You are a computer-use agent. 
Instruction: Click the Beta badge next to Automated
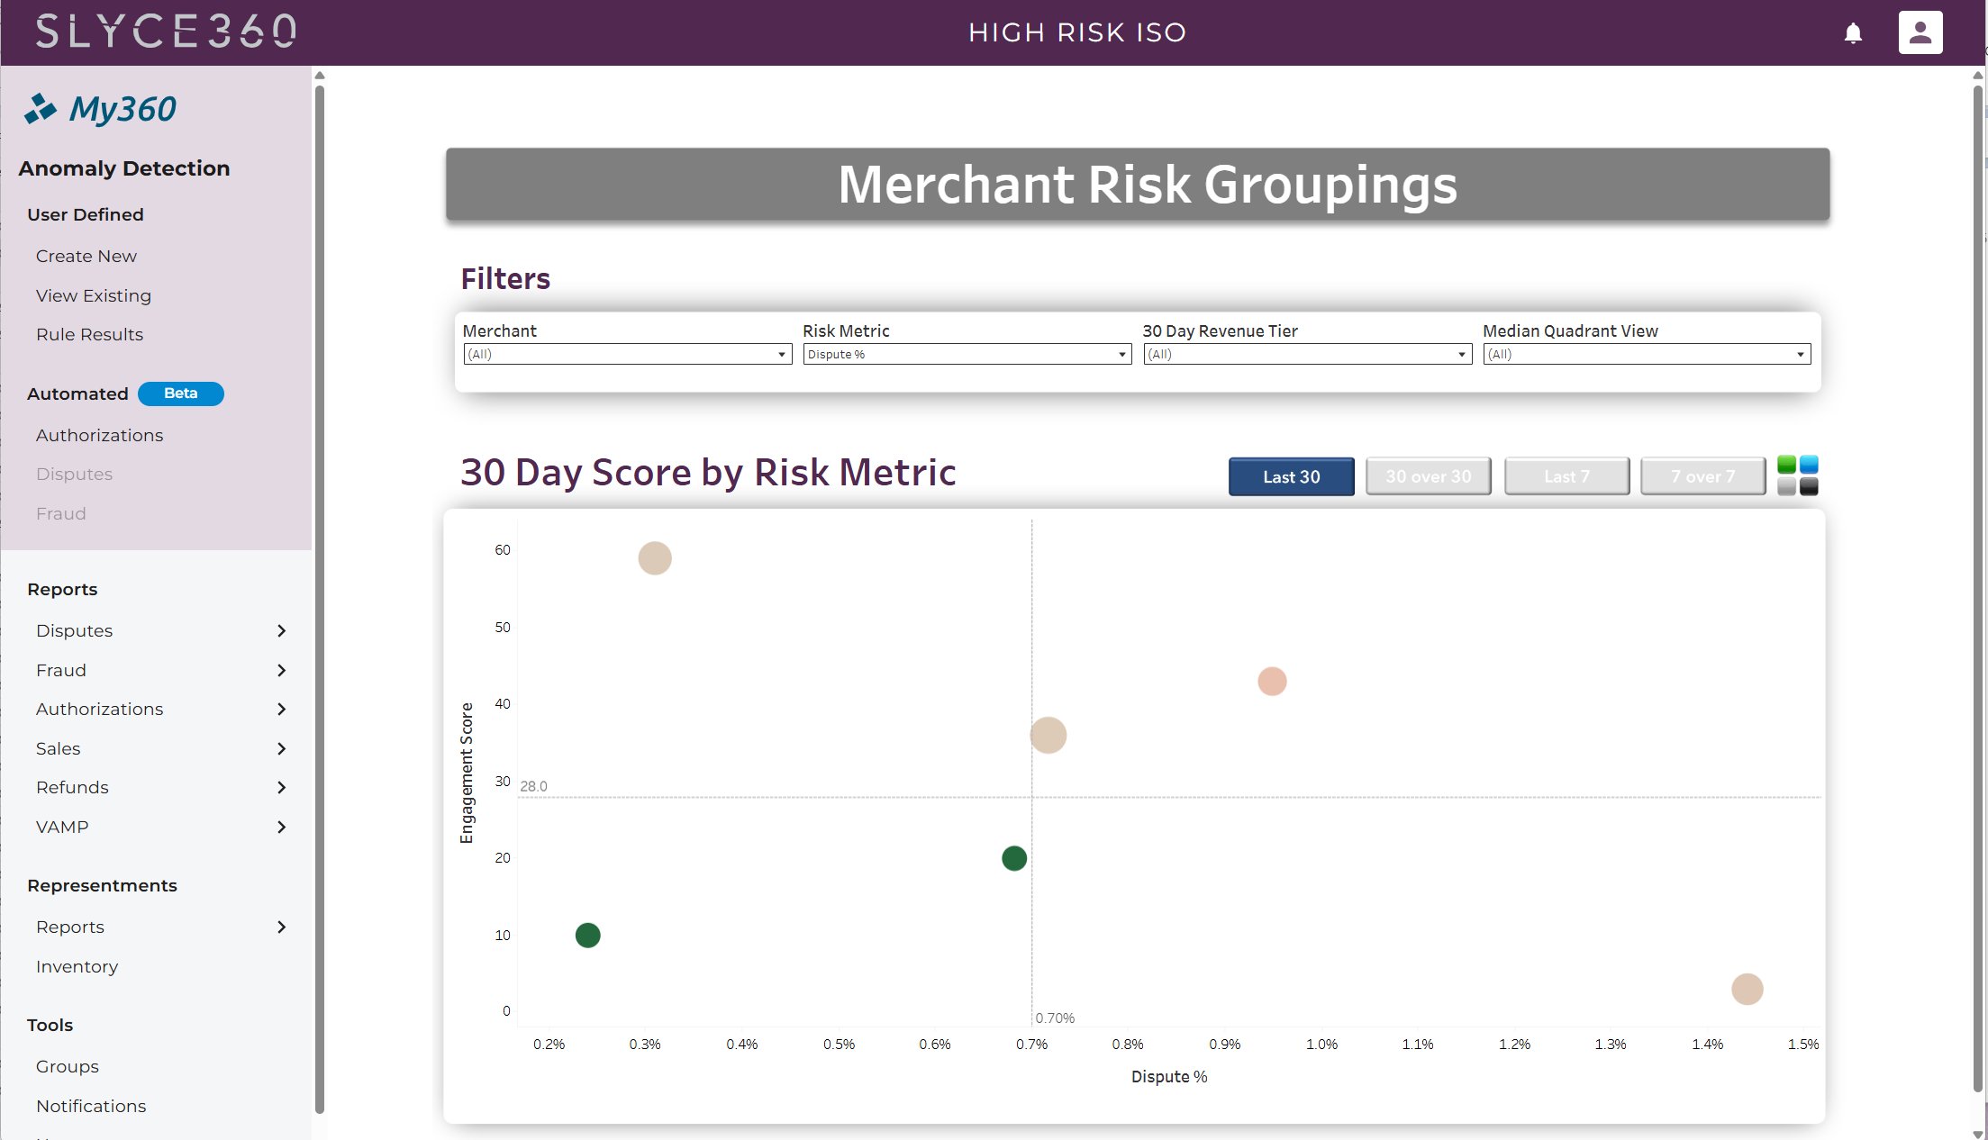coord(181,394)
